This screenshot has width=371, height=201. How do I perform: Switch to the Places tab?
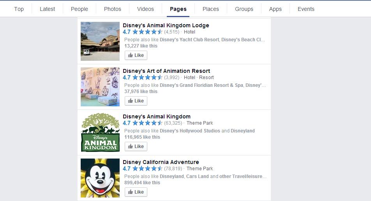tap(211, 9)
